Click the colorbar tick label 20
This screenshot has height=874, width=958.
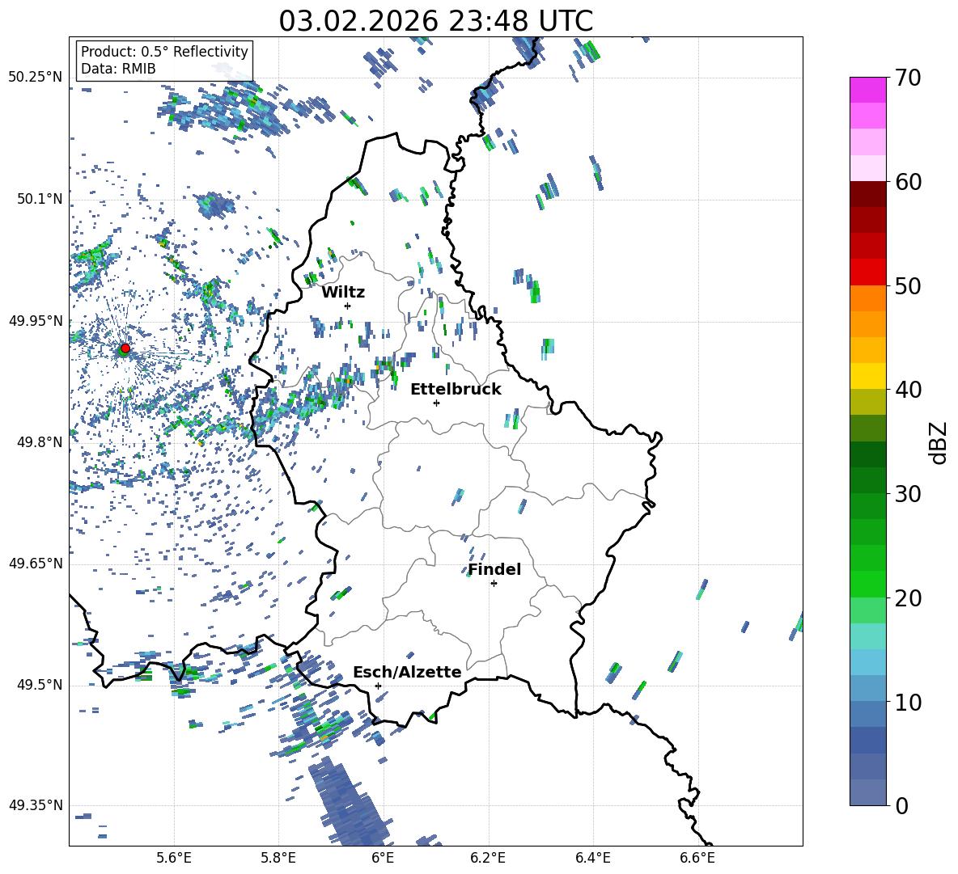907,598
